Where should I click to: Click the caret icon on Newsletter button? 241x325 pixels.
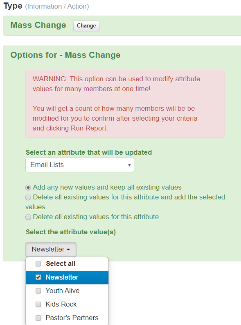click(x=68, y=249)
